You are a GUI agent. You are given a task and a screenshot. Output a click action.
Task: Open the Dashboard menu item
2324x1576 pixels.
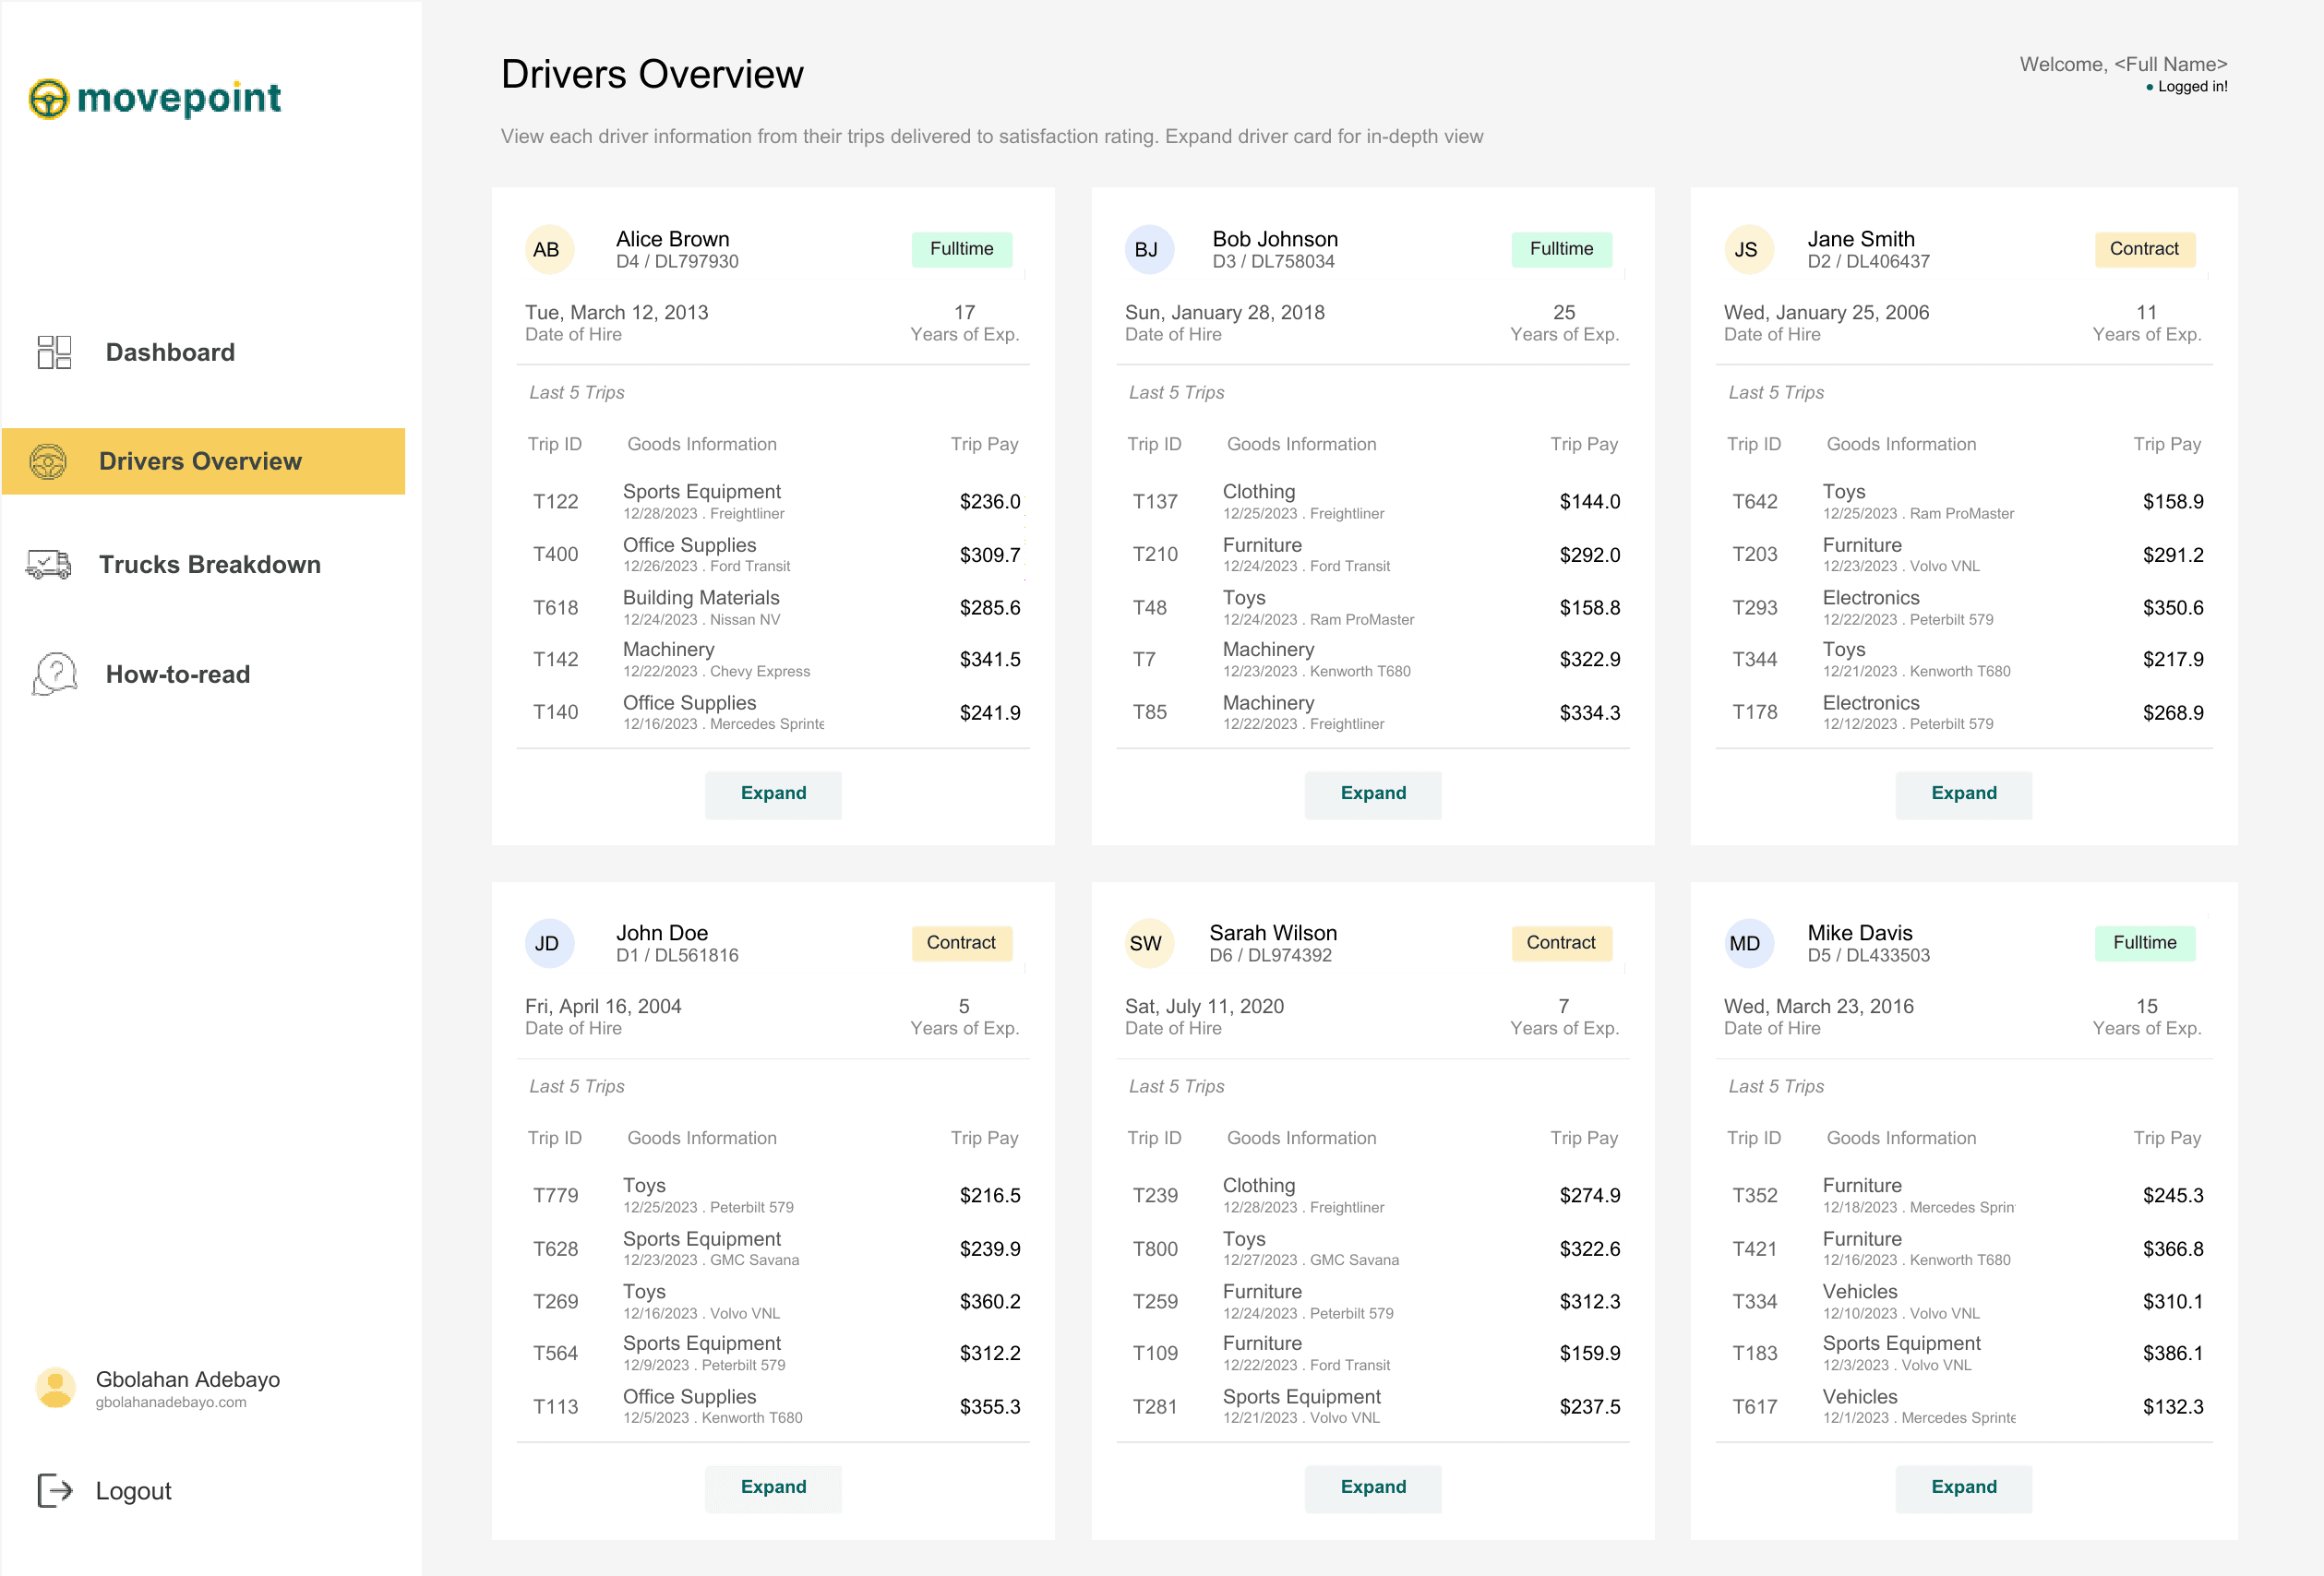[170, 352]
